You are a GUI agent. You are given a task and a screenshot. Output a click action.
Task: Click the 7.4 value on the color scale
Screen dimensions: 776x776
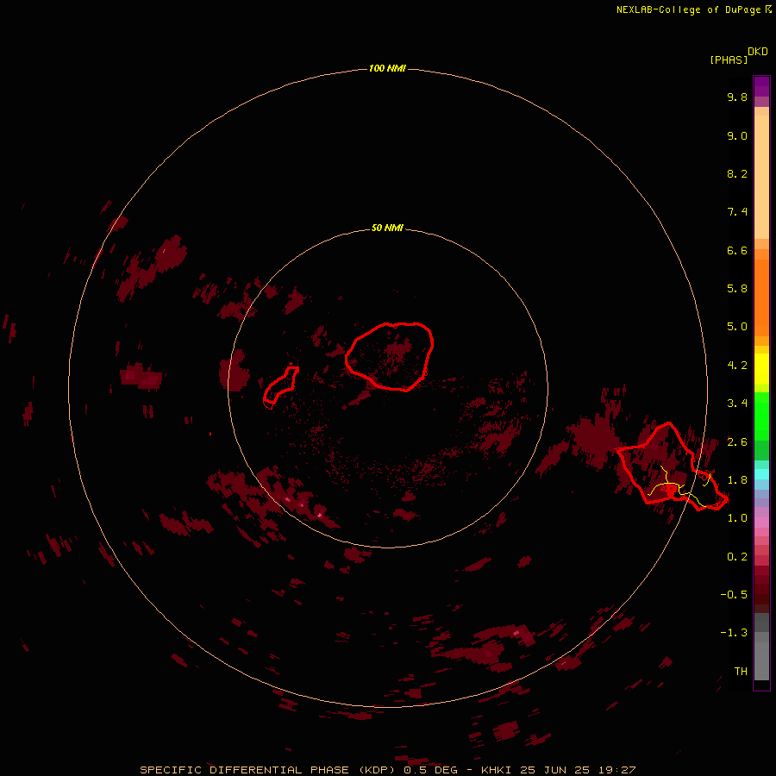pos(737,212)
